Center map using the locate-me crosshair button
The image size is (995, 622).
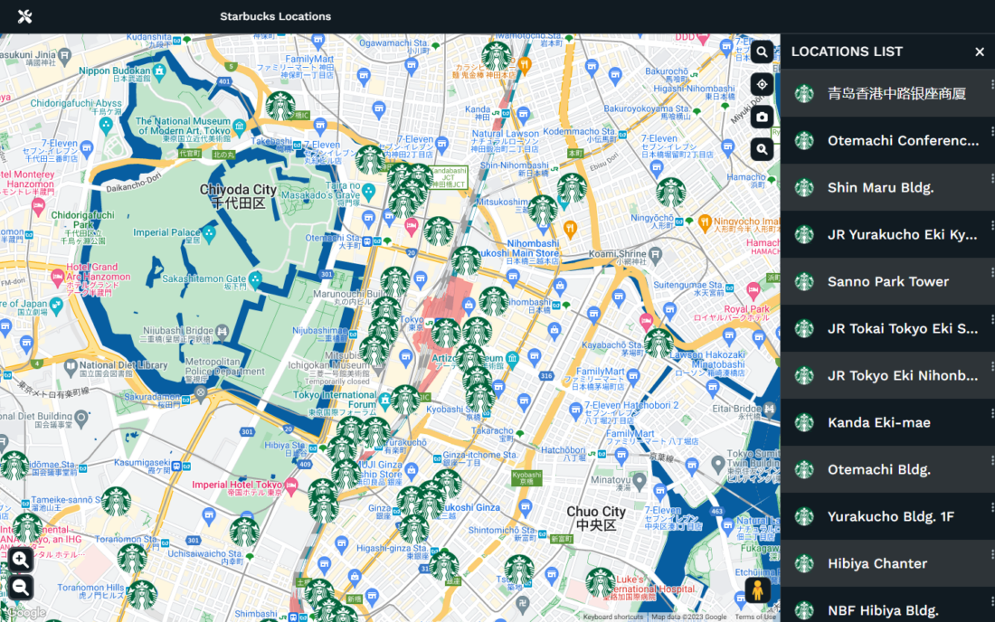click(x=762, y=84)
